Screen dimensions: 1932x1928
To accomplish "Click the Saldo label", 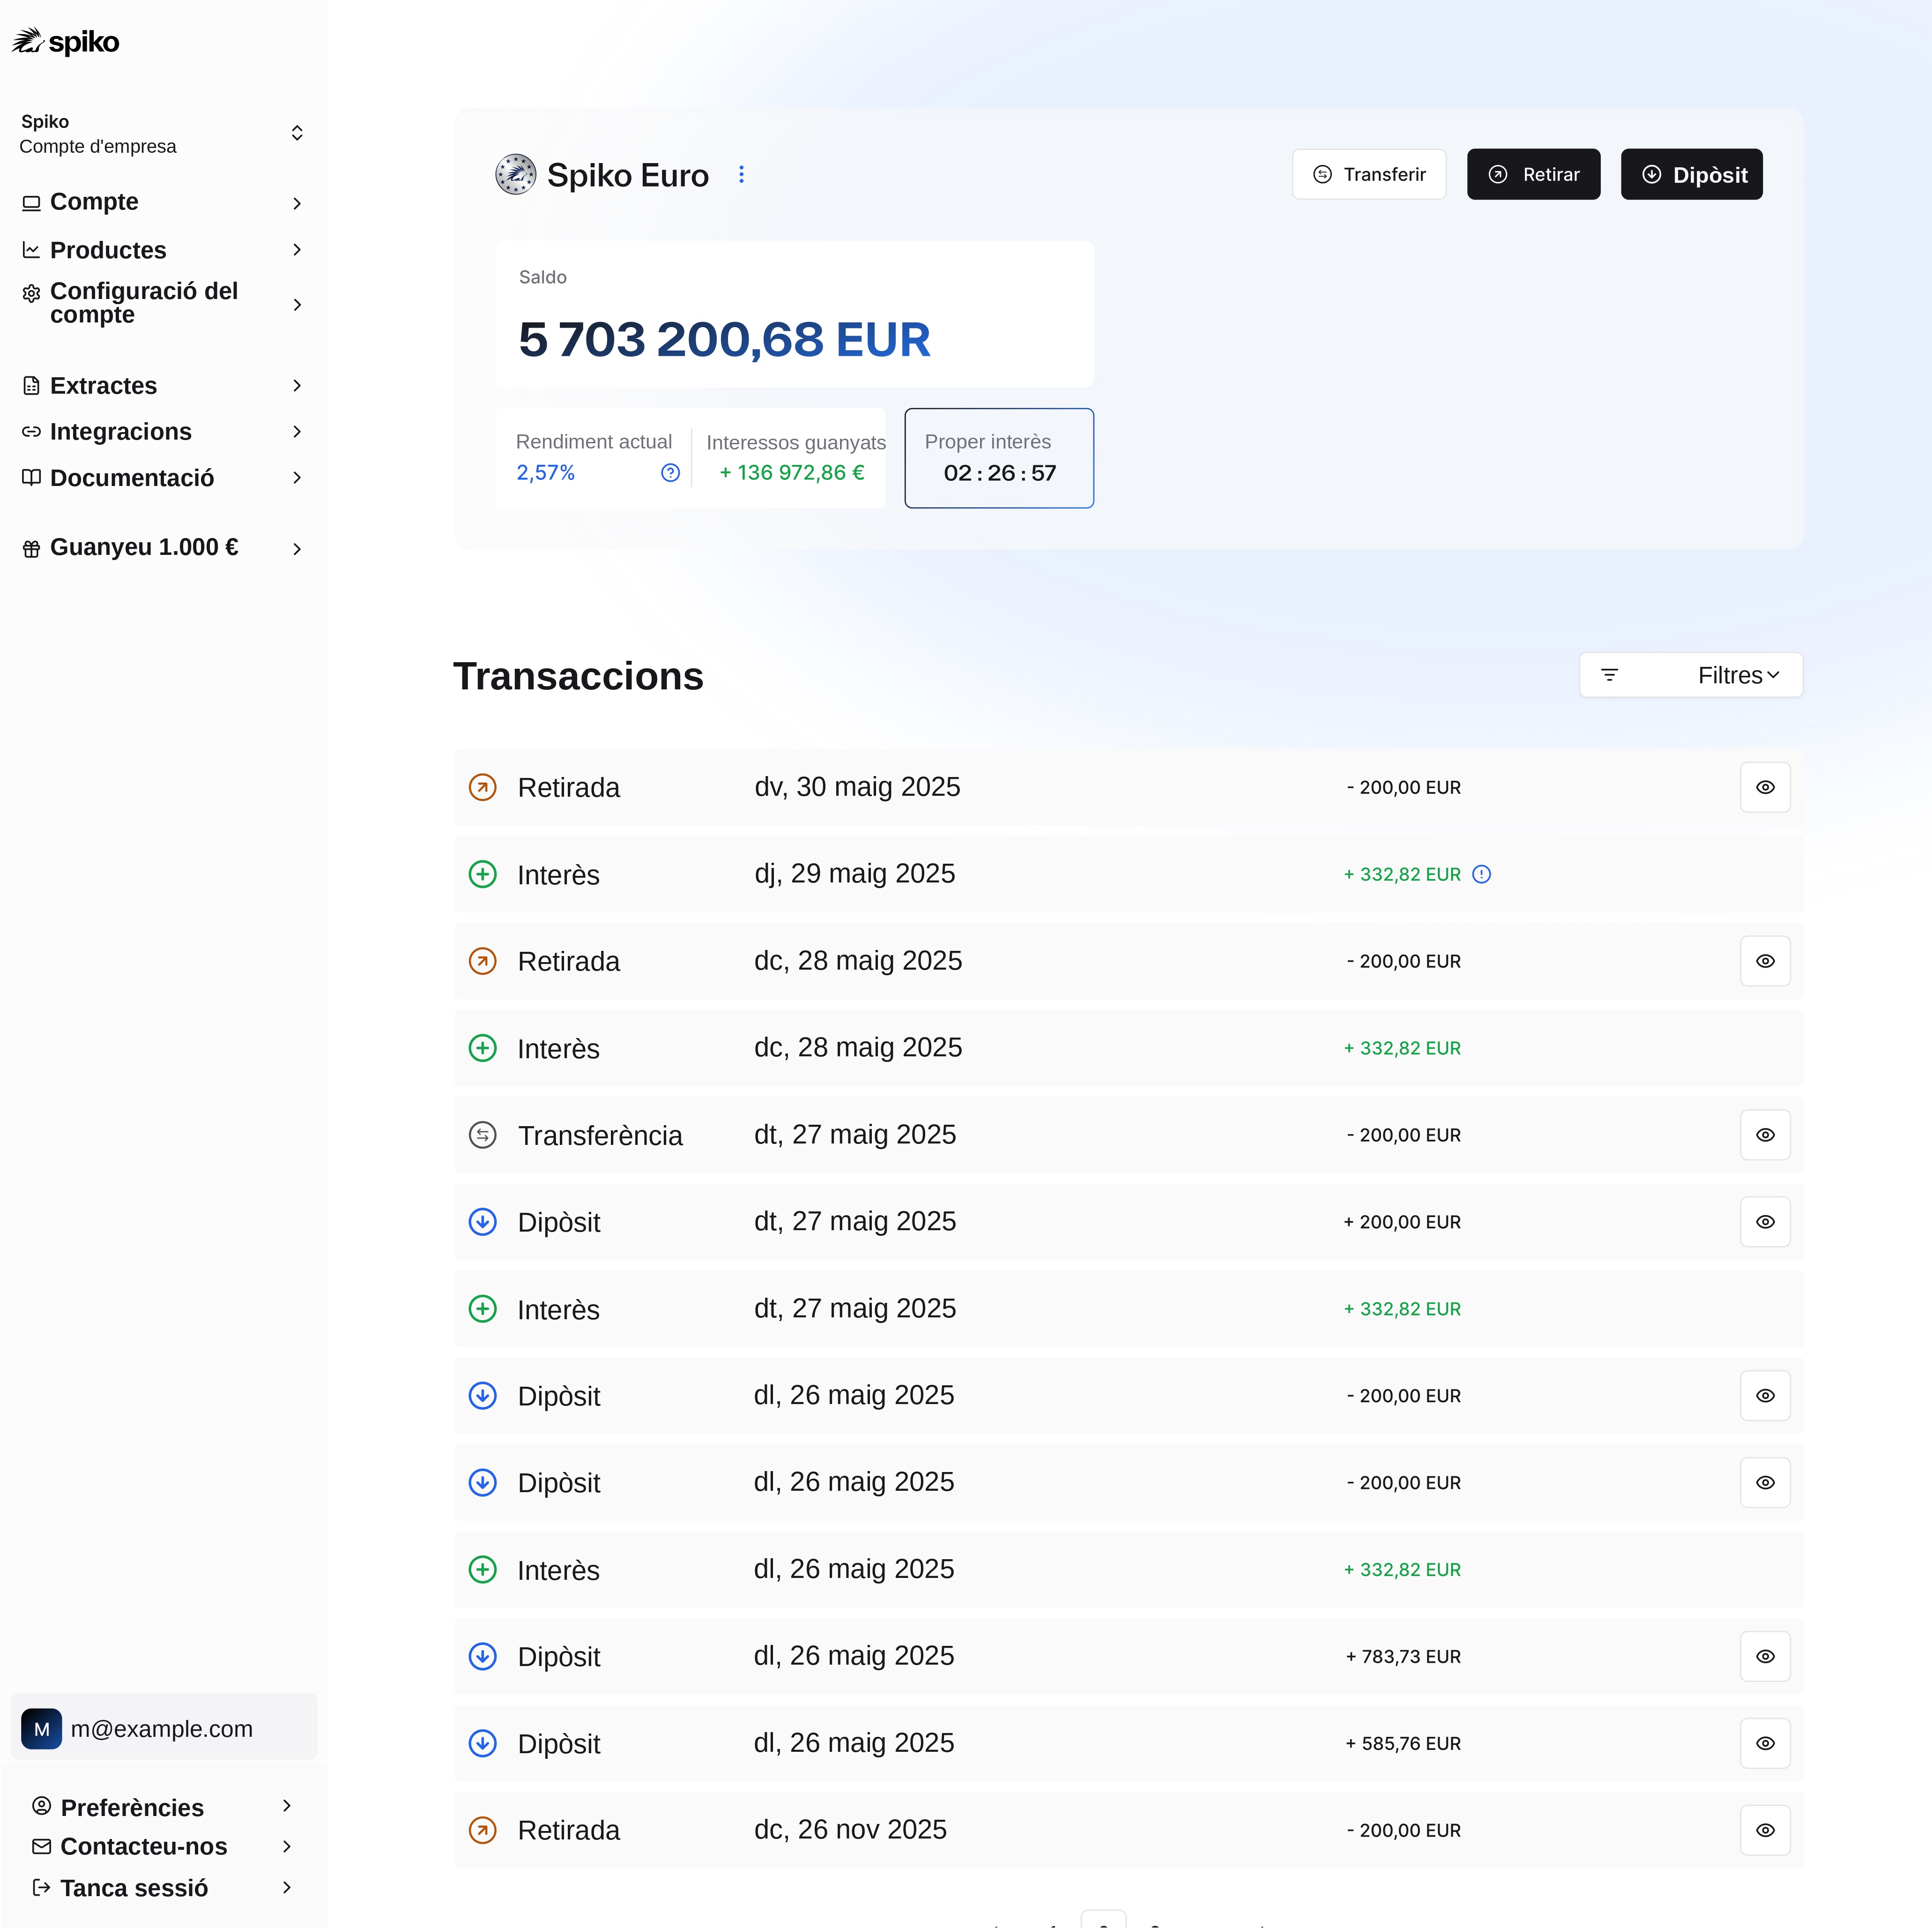I will [x=543, y=277].
